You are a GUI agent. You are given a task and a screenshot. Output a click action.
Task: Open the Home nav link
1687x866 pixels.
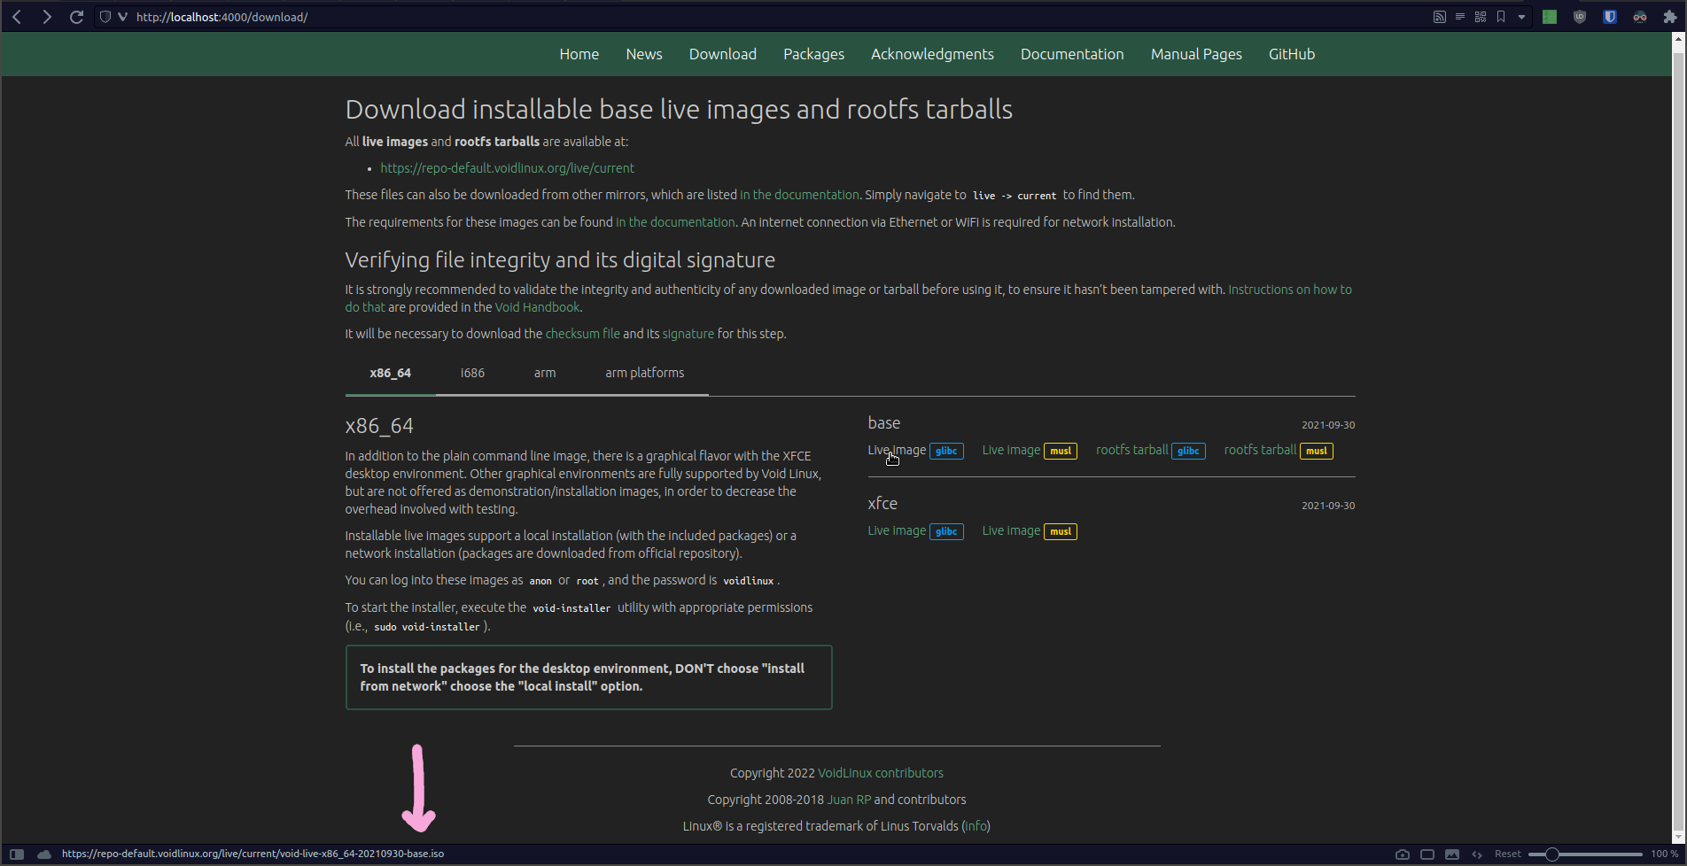(579, 54)
